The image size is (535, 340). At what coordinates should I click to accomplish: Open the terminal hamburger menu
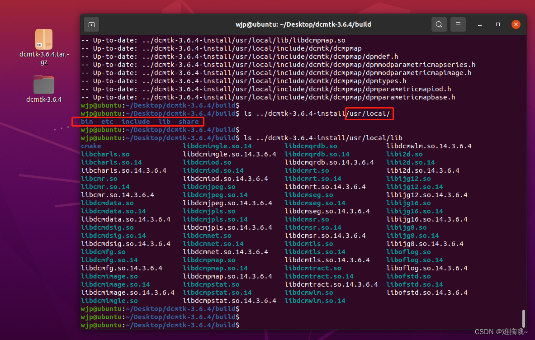point(458,24)
